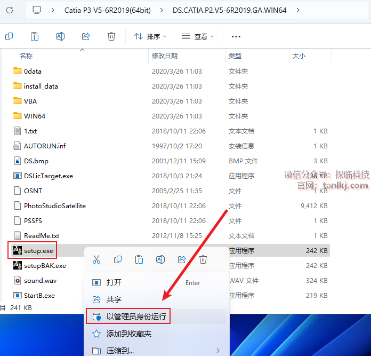Choose 添加到收藏夹 in context menu
This screenshot has width=371, height=356.
point(156,334)
